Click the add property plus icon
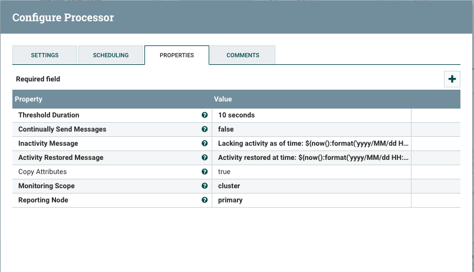The image size is (474, 272). (x=452, y=79)
